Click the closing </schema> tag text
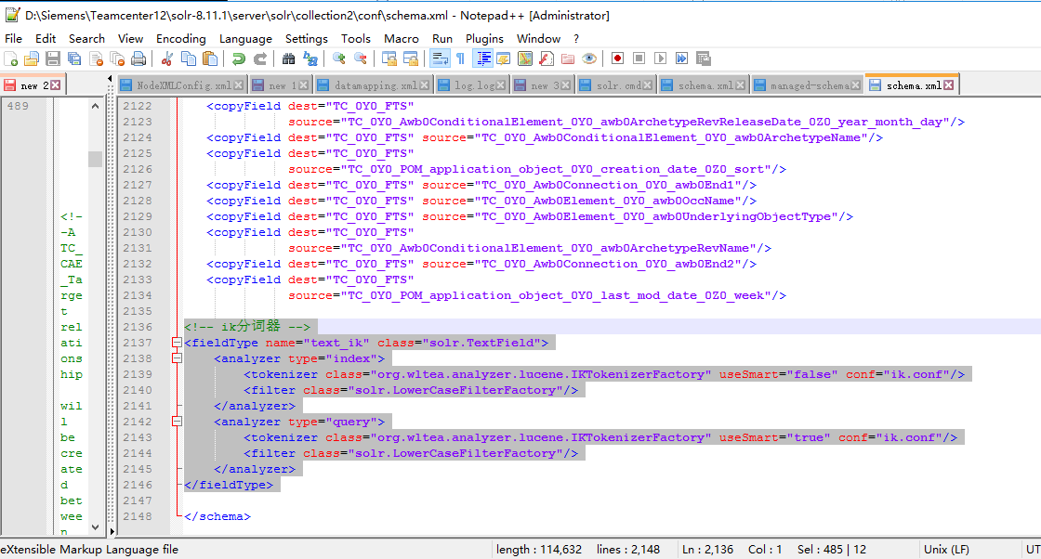This screenshot has height=559, width=1041. click(217, 516)
